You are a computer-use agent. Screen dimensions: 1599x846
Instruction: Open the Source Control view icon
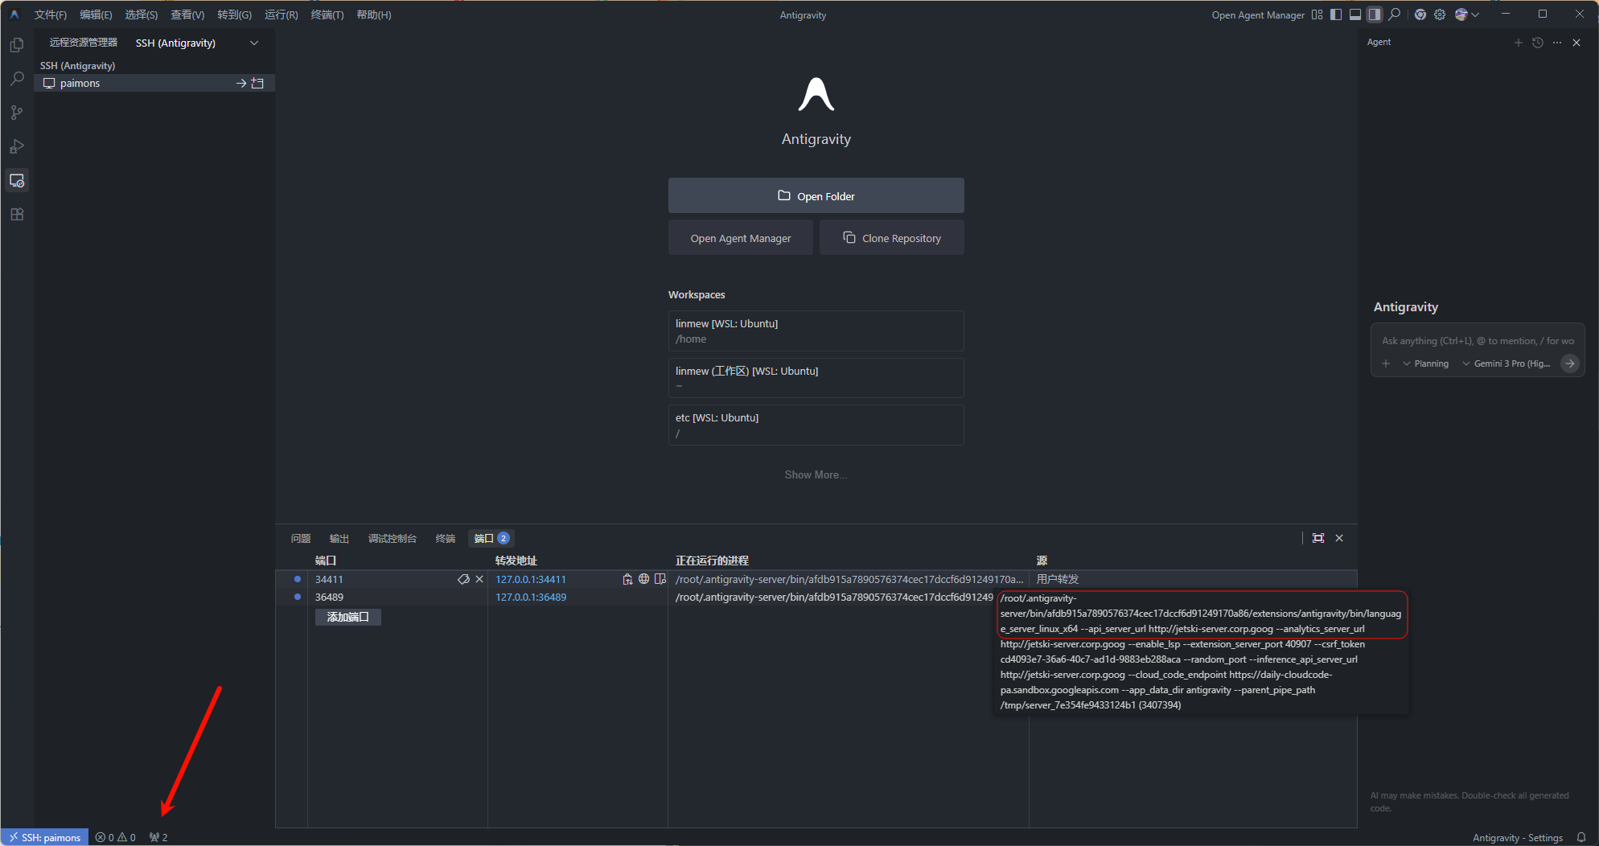tap(17, 113)
